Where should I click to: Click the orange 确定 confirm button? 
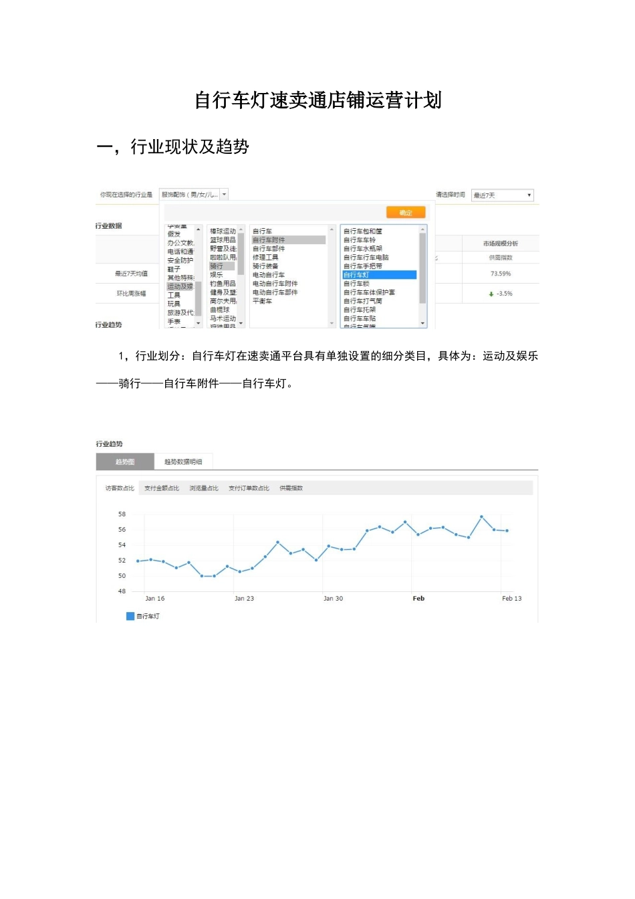406,213
